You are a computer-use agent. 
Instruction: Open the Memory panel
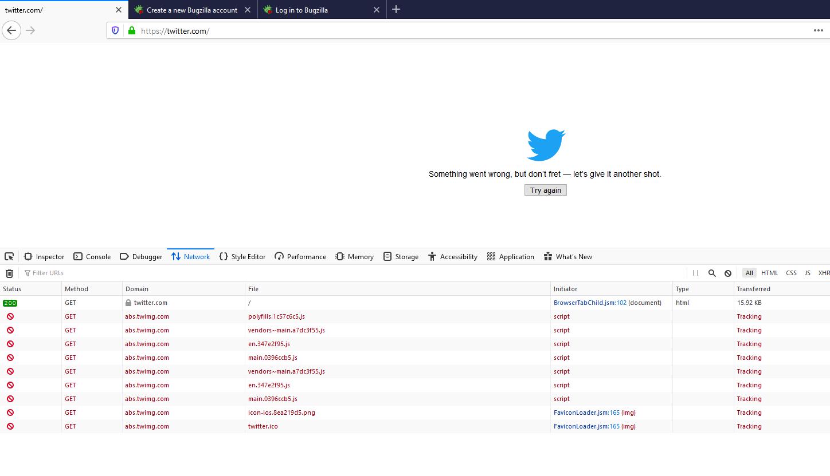click(354, 256)
